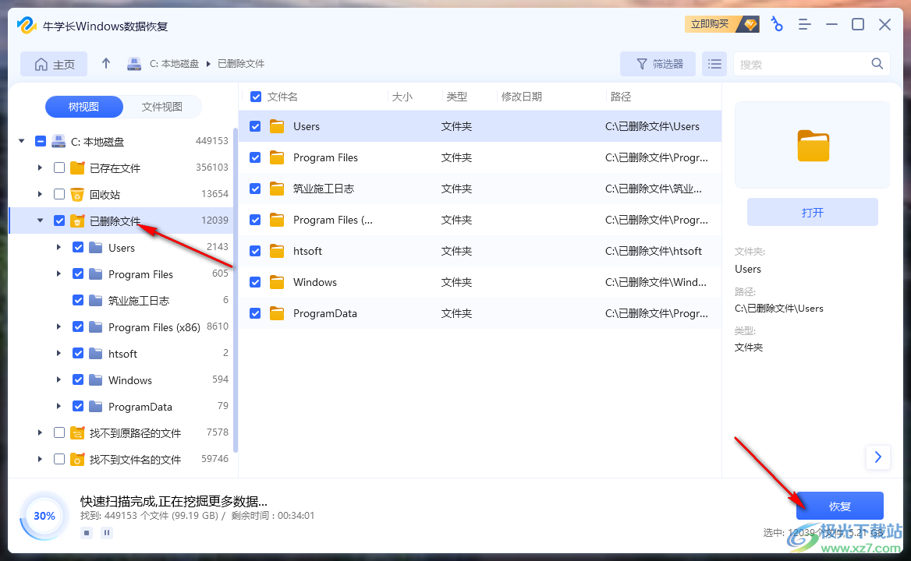The image size is (911, 561).
Task: Check the 回收站 checkbox
Action: [x=59, y=194]
